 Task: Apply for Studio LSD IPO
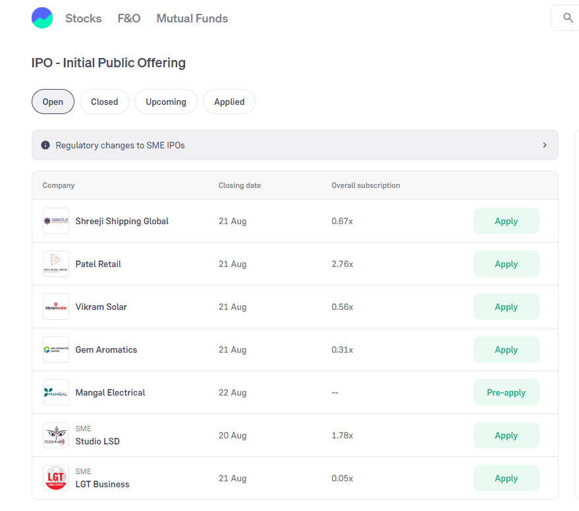pos(507,435)
